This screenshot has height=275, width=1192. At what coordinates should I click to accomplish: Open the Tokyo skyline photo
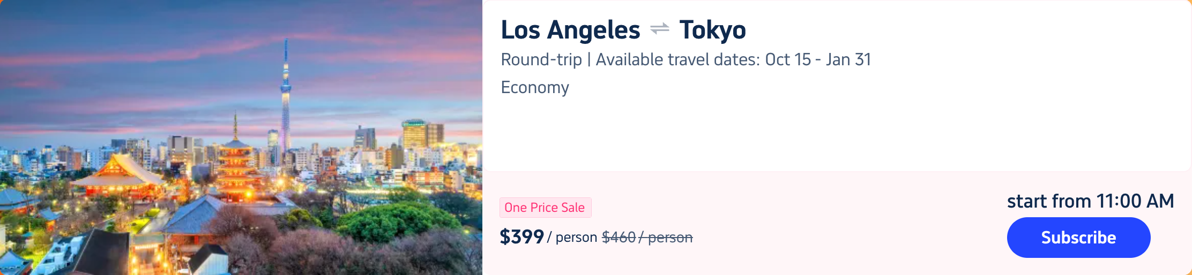(241, 137)
